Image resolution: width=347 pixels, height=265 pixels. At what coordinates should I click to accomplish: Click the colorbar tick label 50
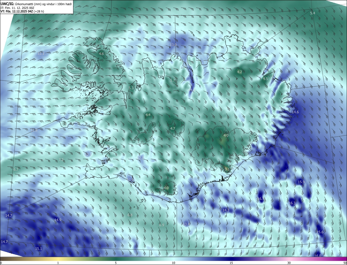(345, 263)
